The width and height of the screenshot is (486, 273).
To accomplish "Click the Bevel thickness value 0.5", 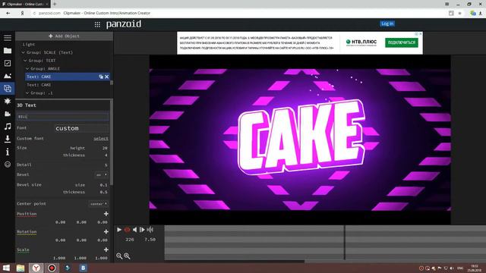I will tap(104, 192).
